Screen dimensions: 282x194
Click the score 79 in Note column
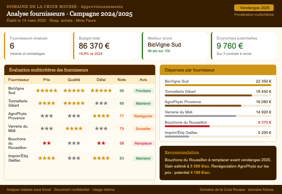(122, 128)
